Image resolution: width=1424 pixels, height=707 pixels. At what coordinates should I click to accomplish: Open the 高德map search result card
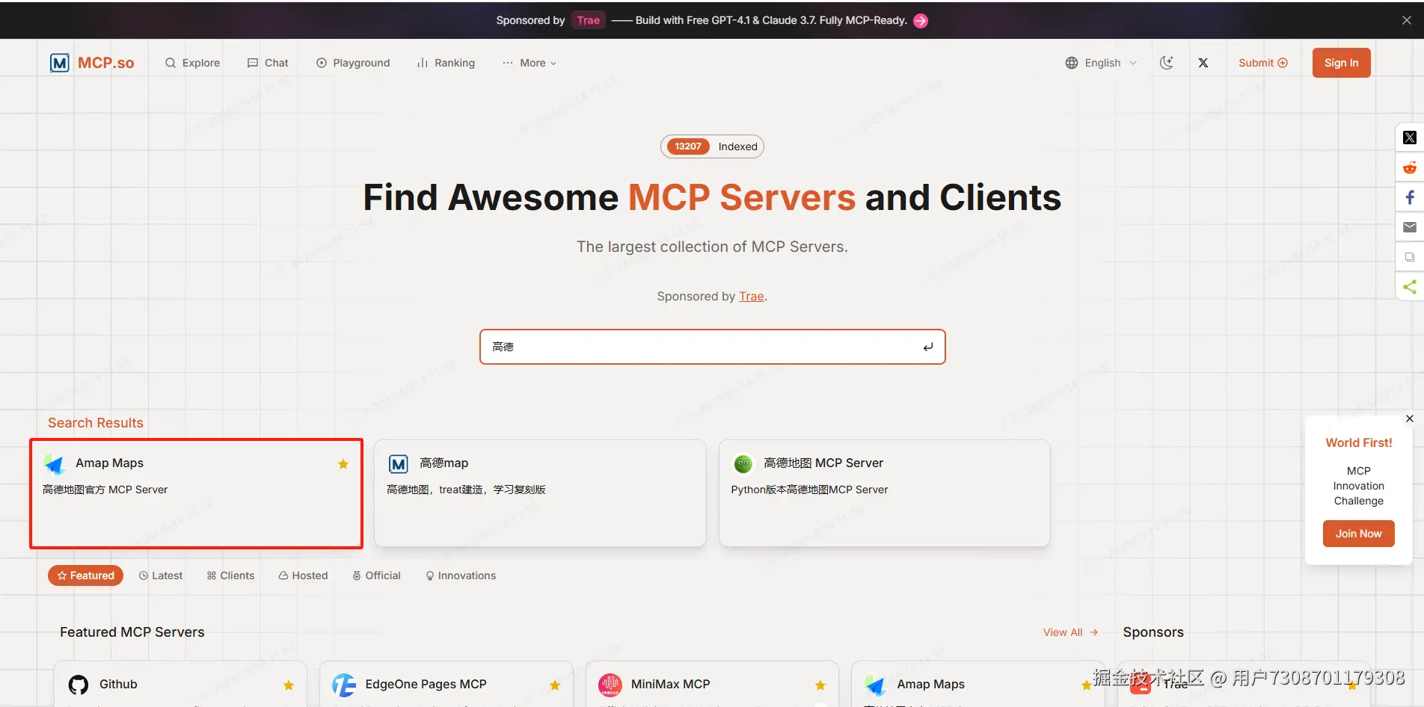click(540, 493)
